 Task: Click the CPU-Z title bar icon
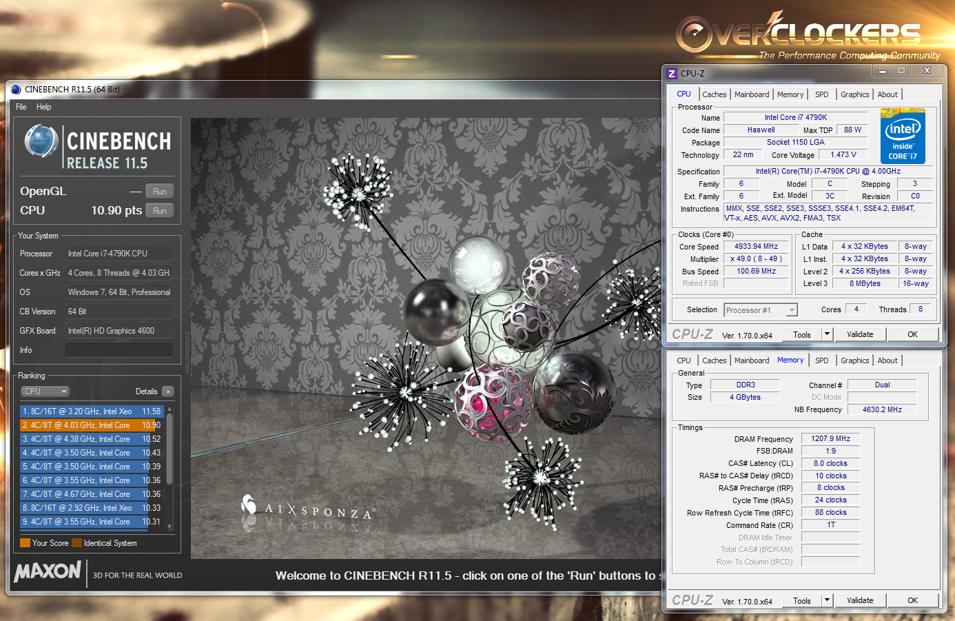click(x=672, y=73)
